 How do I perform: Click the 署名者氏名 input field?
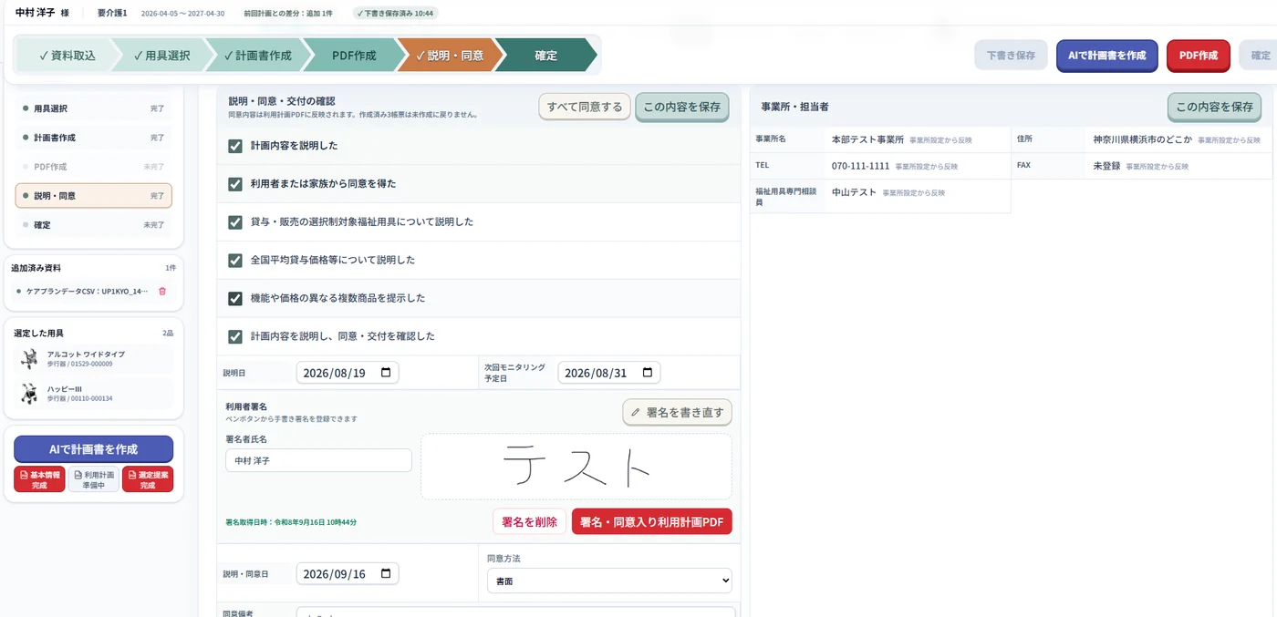[318, 461]
